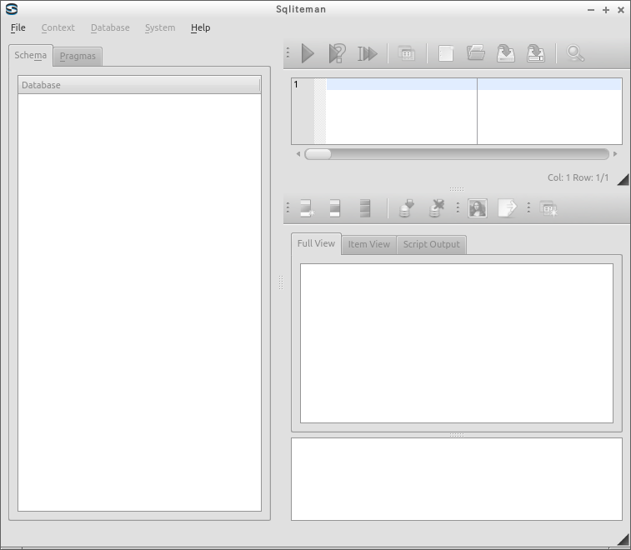Click the editor scrollbar left arrow
Screen dimensions: 631x550
(x=298, y=154)
